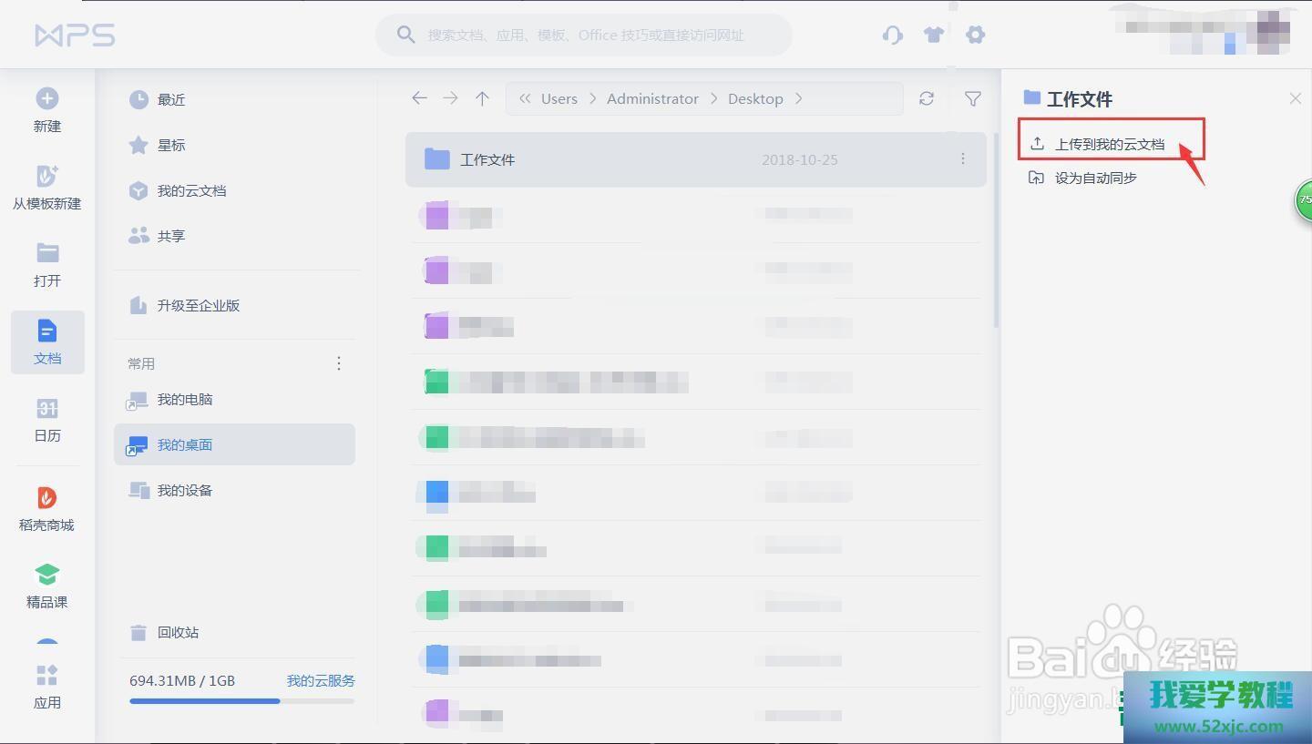The height and width of the screenshot is (744, 1312).
Task: Open the 稻壳商城 store icon
Action: tap(47, 497)
